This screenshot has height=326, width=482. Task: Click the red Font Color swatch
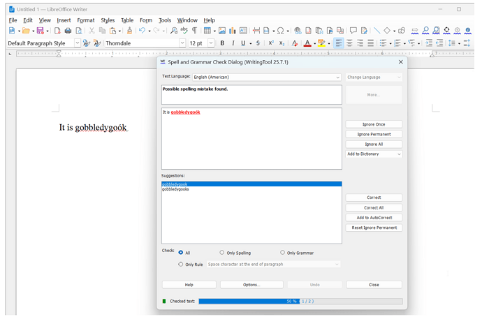point(307,43)
